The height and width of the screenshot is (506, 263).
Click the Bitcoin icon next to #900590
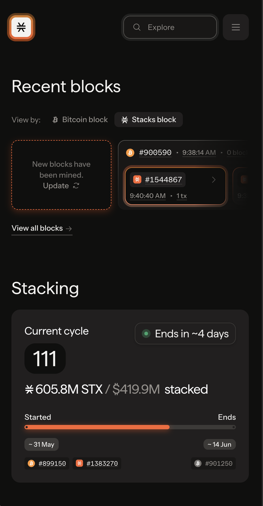tap(130, 153)
